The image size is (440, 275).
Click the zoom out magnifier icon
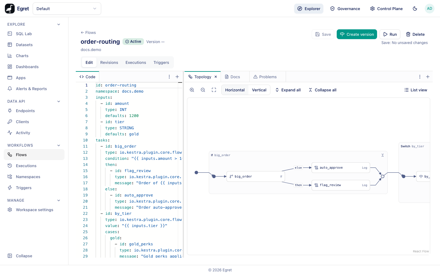[x=203, y=90]
